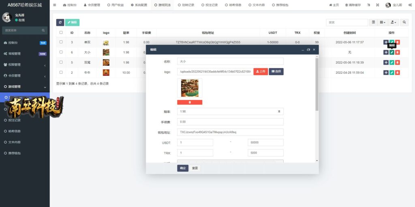Click the red 上传 upload button
415x207 pixels.
point(261,71)
